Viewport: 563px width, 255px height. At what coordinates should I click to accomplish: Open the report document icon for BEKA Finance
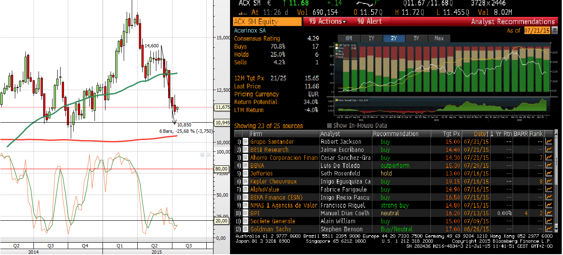pyautogui.click(x=245, y=197)
